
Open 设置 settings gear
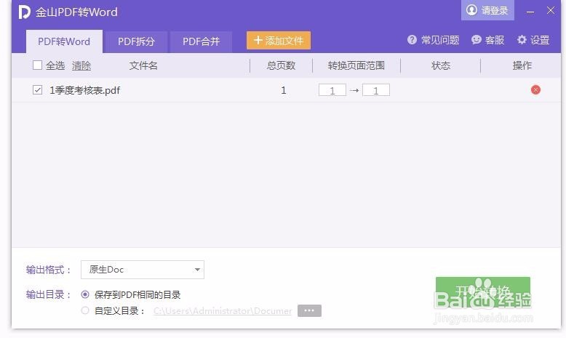click(533, 40)
